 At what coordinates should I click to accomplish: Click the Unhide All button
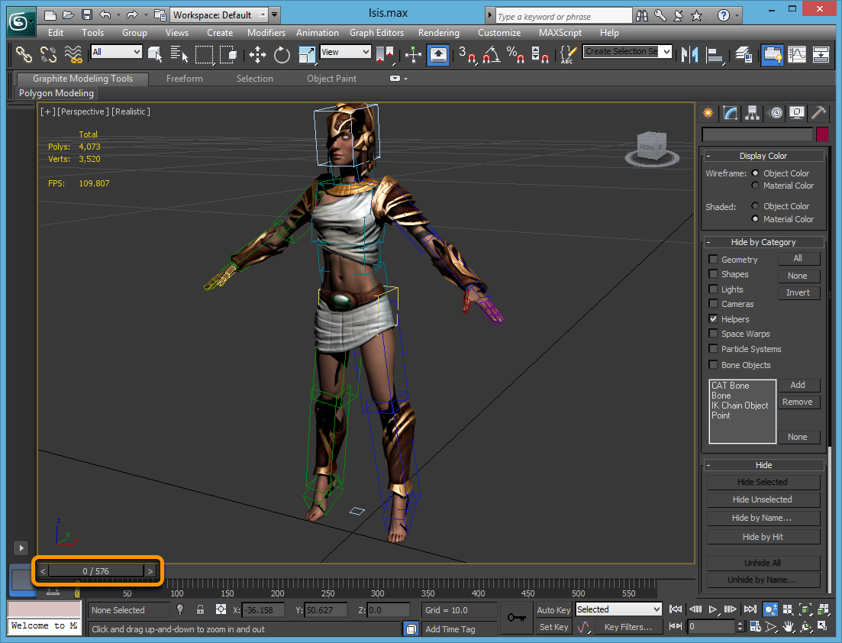763,563
